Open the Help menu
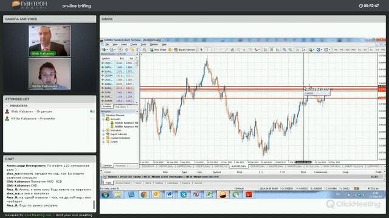 tap(164, 44)
